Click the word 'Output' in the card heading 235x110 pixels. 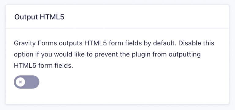(26, 17)
